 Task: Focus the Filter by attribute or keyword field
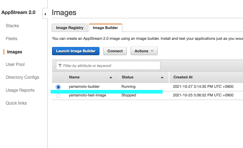click(x=108, y=66)
